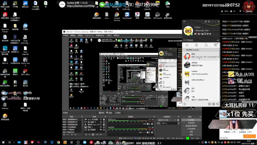
Task: Move selected scene up in Scenes panel
Action: tap(72, 134)
